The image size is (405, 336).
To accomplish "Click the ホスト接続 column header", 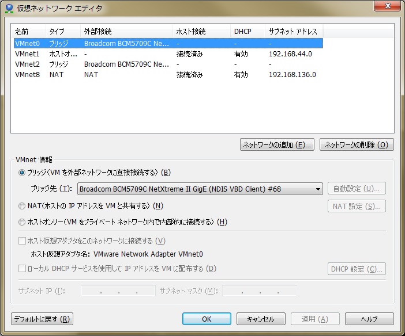I will pos(201,32).
